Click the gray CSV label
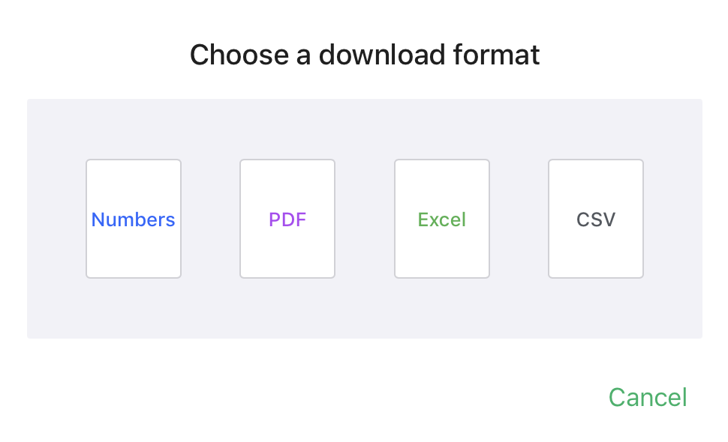 tap(596, 220)
